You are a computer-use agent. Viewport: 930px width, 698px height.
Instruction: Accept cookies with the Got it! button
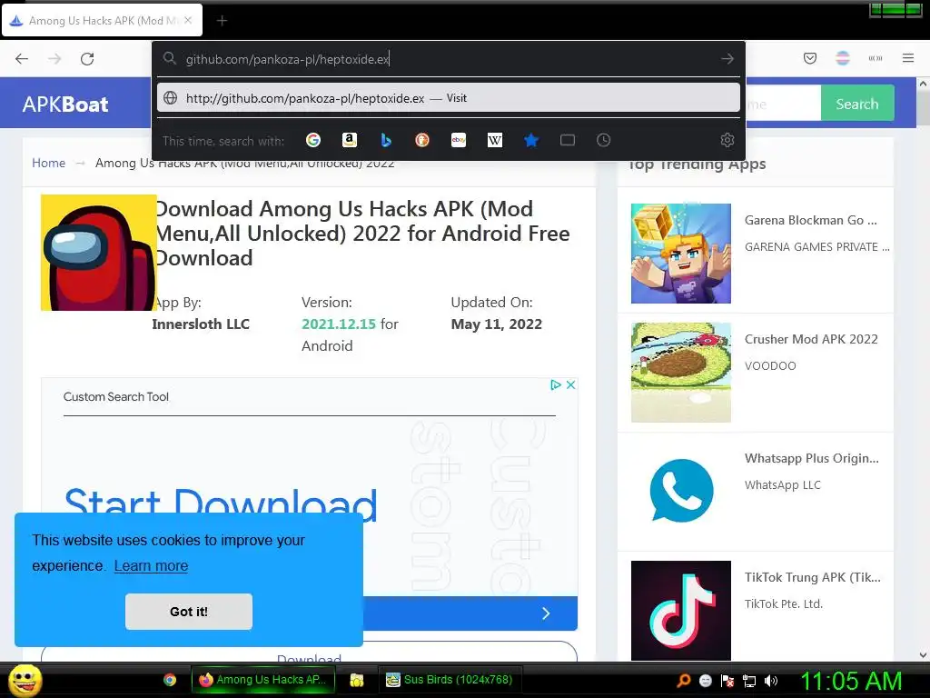[189, 612]
